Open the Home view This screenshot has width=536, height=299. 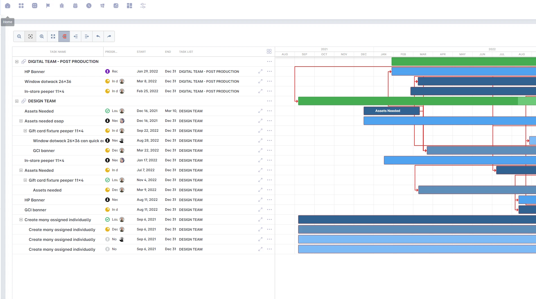[x=8, y=6]
